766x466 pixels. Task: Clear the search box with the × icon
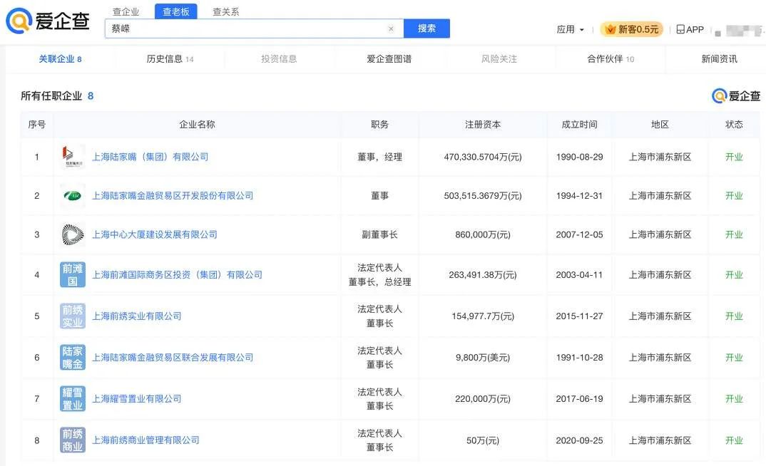pos(391,29)
